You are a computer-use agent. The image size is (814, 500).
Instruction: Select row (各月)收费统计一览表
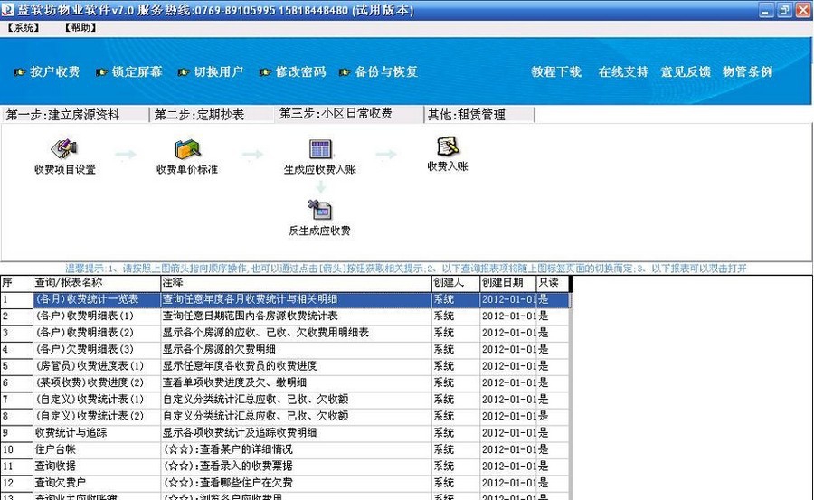pyautogui.click(x=285, y=299)
